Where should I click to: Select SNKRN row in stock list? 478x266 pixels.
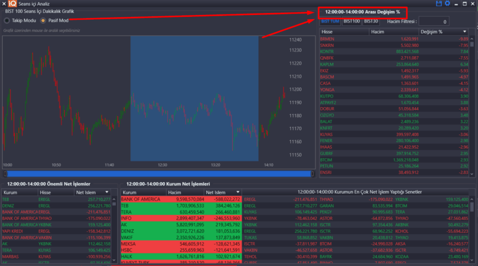(x=394, y=45)
